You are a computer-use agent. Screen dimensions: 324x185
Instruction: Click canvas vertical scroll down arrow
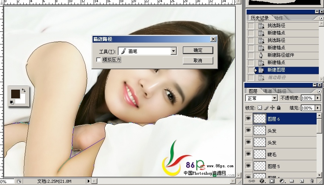(238, 175)
